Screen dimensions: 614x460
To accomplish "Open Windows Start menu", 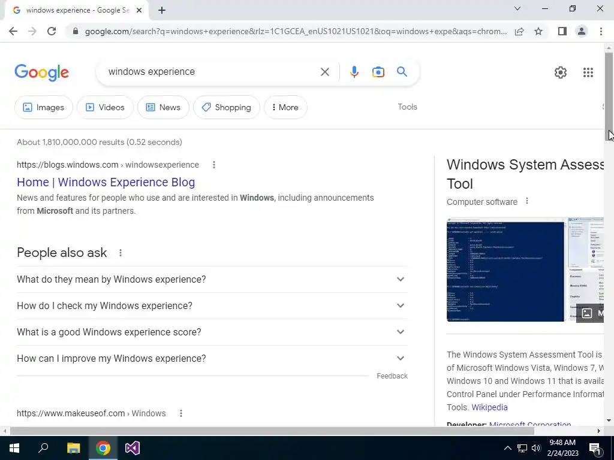I will [x=14, y=448].
